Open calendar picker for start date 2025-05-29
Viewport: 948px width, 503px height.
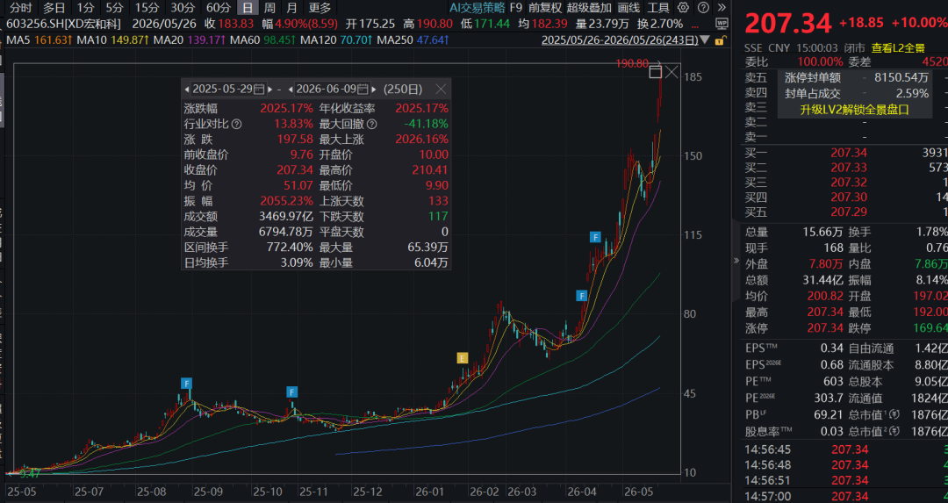pos(259,90)
